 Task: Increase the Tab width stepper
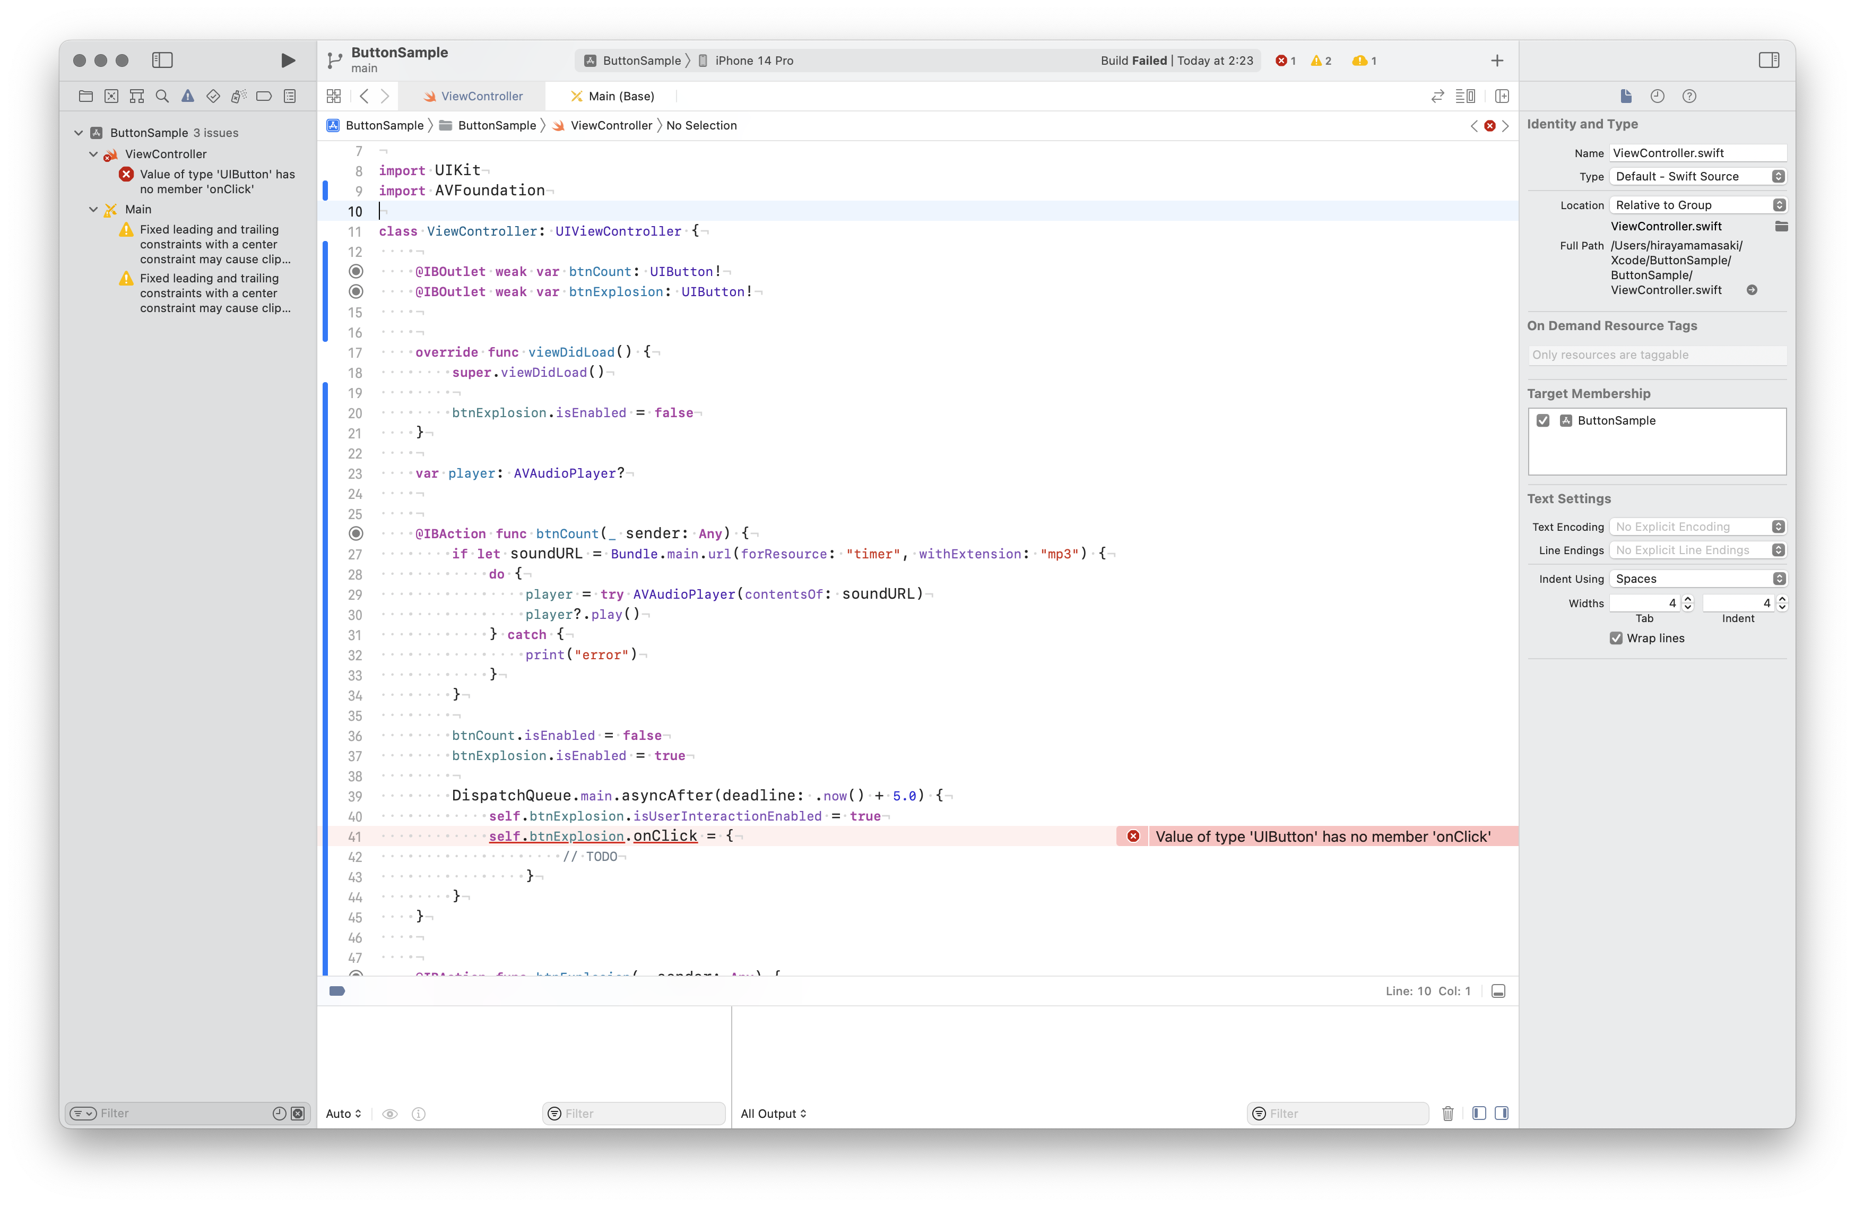pos(1688,599)
